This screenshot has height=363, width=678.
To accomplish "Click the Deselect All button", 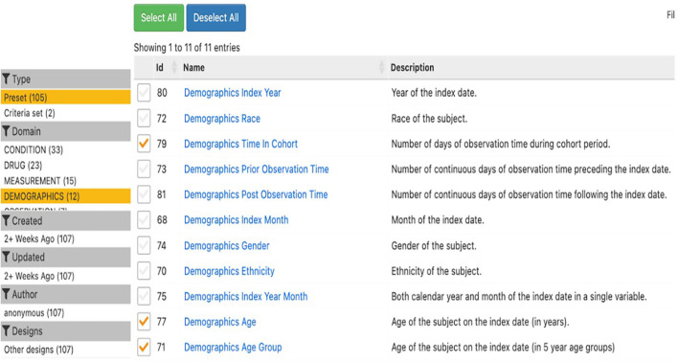I will pyautogui.click(x=215, y=18).
